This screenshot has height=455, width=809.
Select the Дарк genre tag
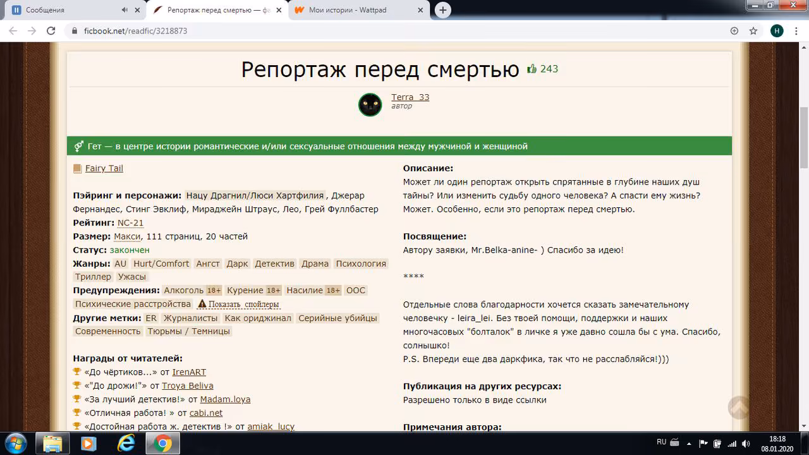(238, 264)
